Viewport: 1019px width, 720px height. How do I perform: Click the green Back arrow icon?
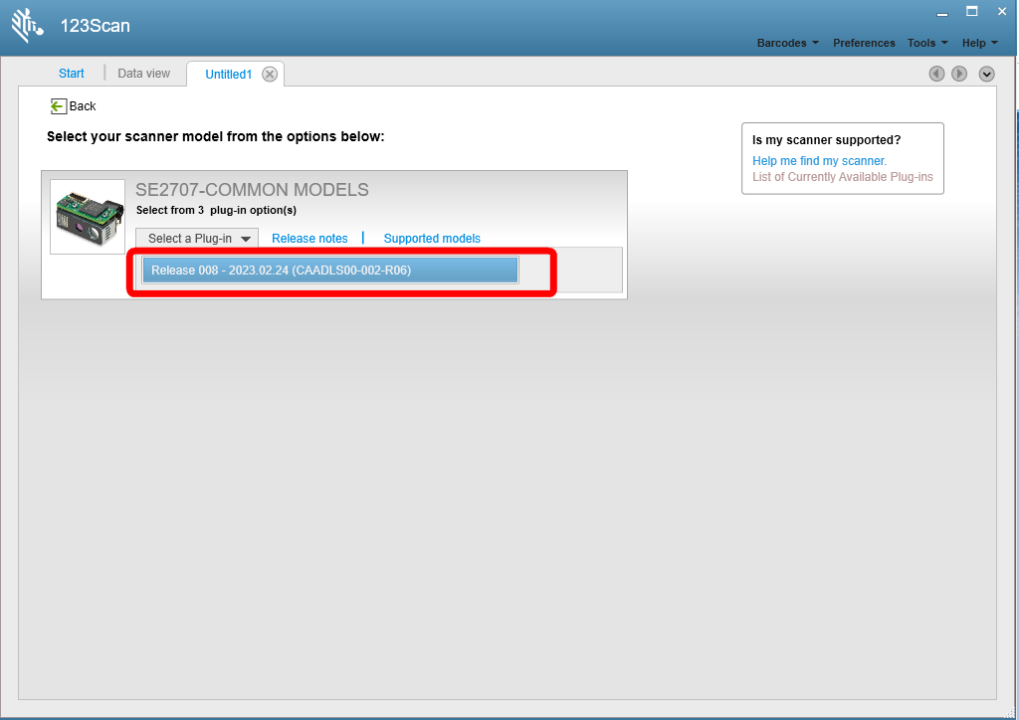(58, 105)
